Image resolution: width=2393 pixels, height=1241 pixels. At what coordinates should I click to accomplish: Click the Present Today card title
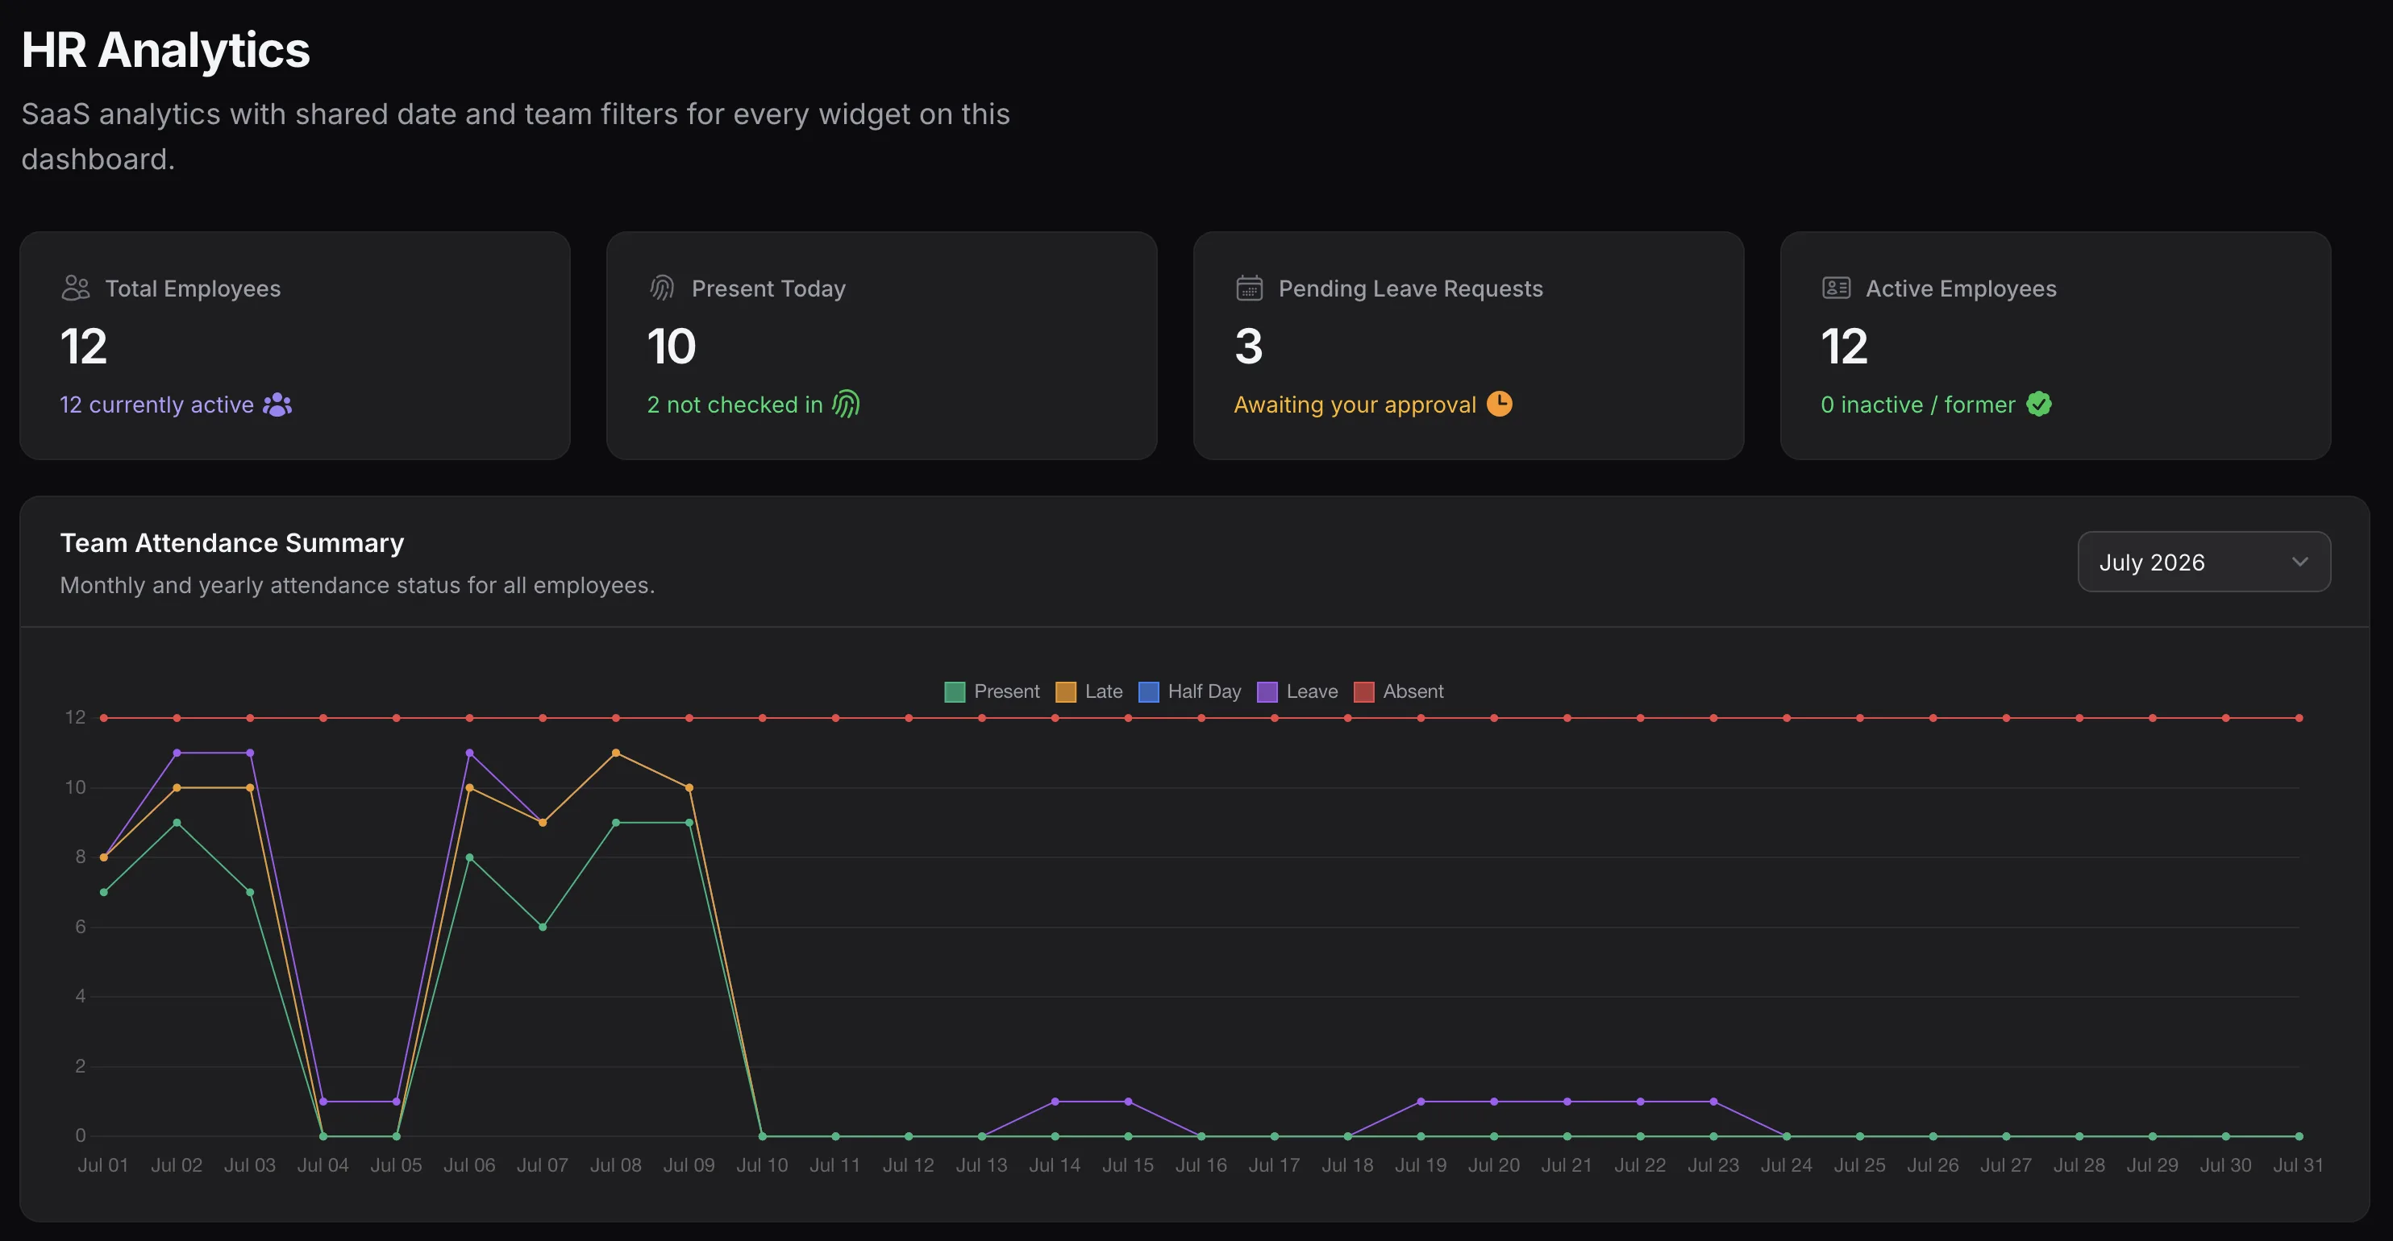769,288
